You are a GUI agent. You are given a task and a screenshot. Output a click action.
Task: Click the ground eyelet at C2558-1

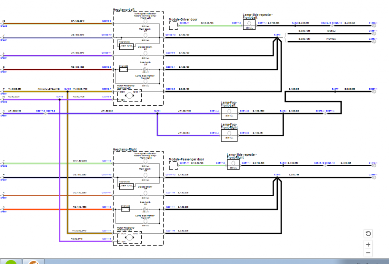click(374, 177)
